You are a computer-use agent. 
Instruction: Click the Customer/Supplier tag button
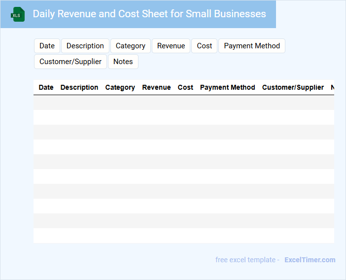[x=70, y=62]
